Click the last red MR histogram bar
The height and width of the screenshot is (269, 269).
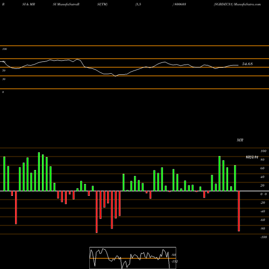(x=239, y=211)
